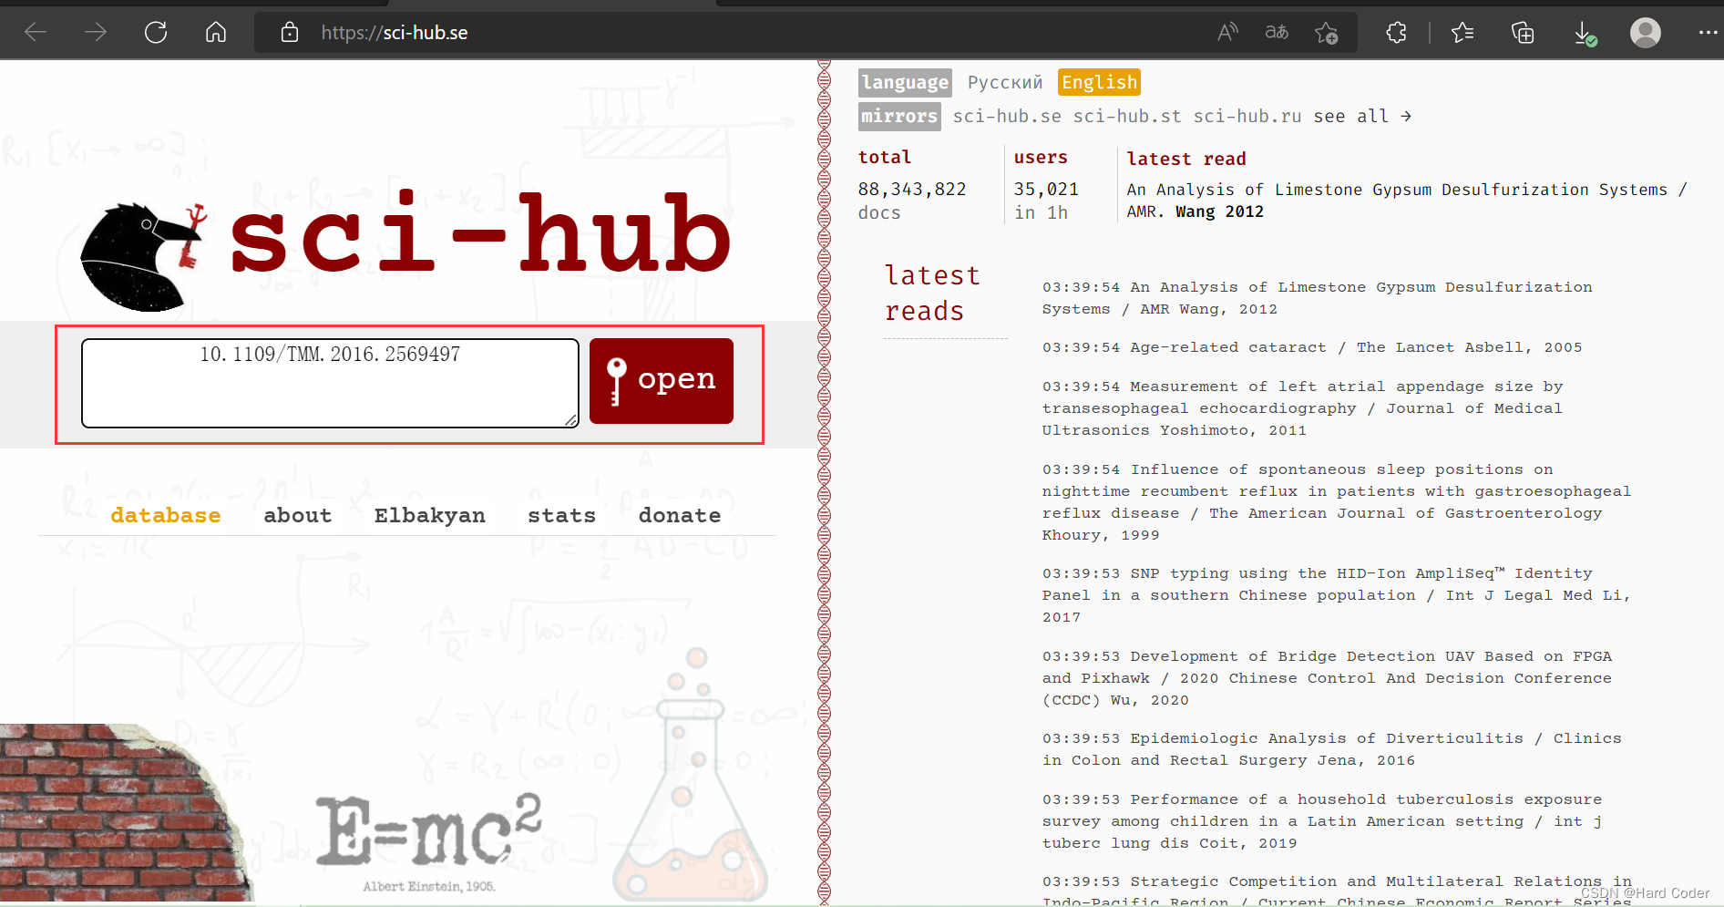Click the sci-hub raven logo

click(x=144, y=256)
